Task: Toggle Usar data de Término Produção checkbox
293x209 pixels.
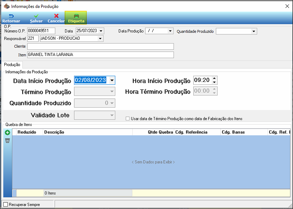Action: pos(128,119)
